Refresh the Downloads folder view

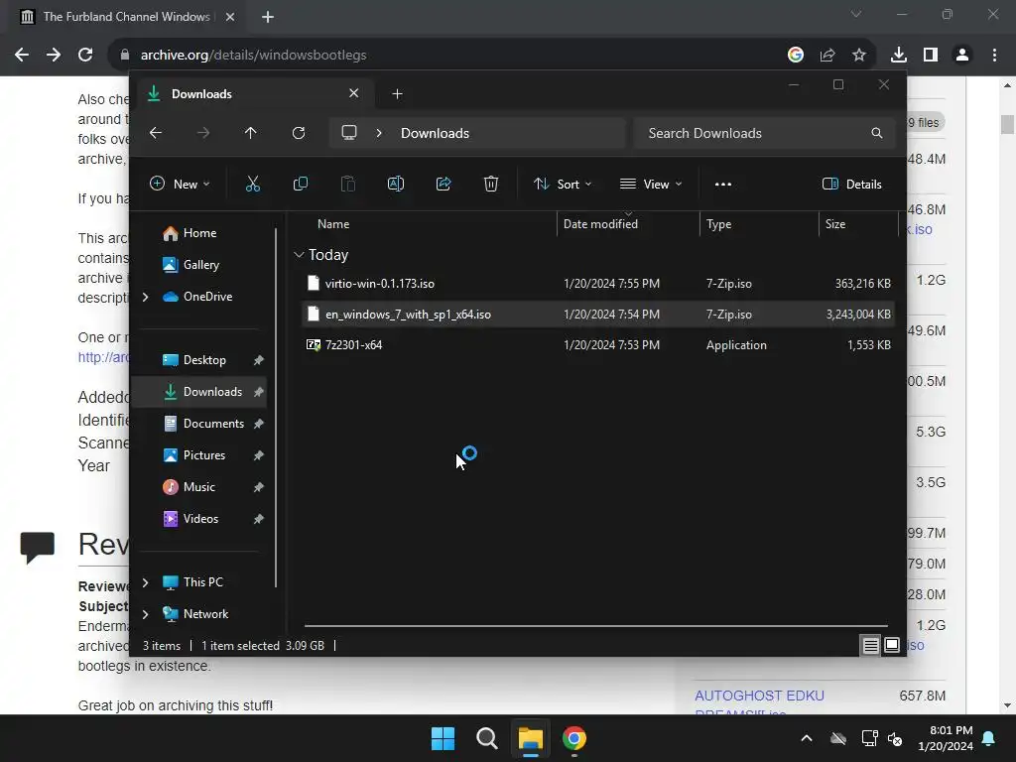(x=299, y=133)
